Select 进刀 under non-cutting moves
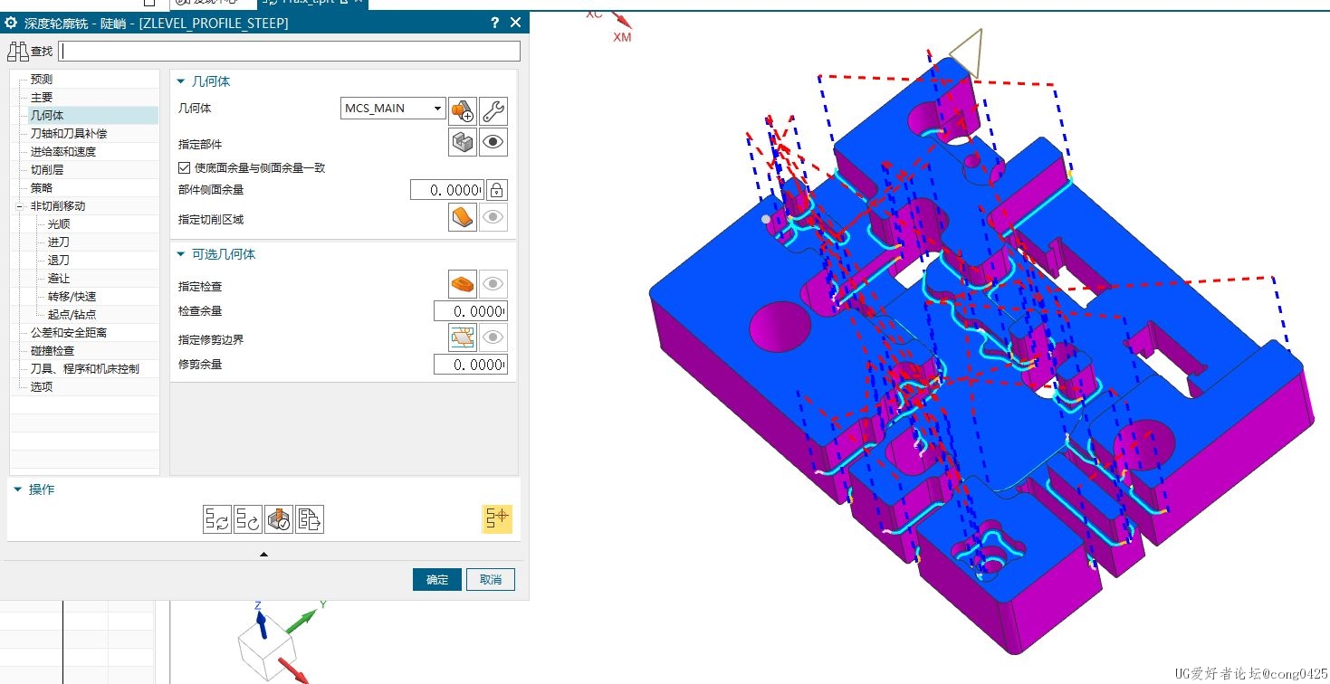 [x=59, y=242]
